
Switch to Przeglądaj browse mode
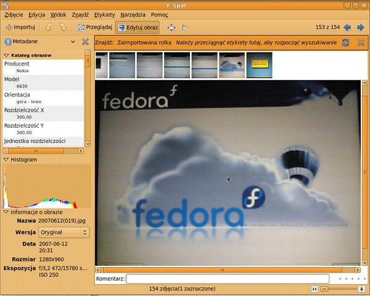94,27
